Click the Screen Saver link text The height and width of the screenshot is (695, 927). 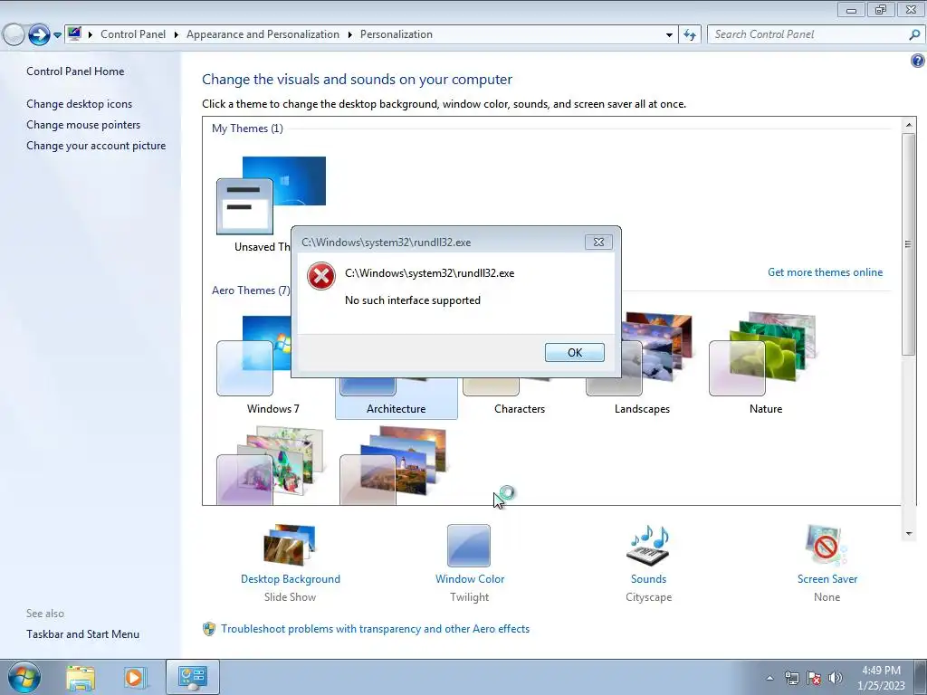coord(827,579)
